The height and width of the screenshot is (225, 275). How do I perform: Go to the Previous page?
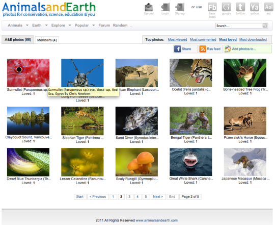(98, 196)
